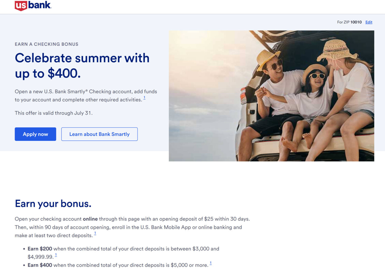
Task: Click the "Celebrate summer with up to $400" headline
Action: (82, 65)
